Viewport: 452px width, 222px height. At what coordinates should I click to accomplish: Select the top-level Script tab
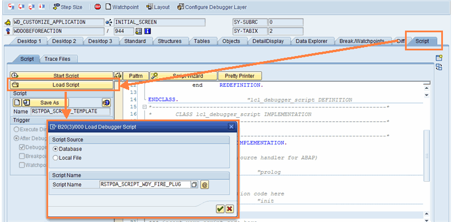[423, 41]
